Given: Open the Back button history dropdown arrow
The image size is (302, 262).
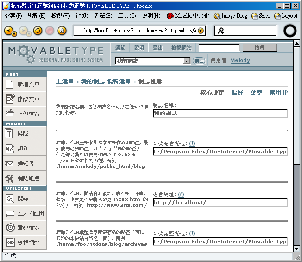Looking at the screenshot, I should 14,34.
